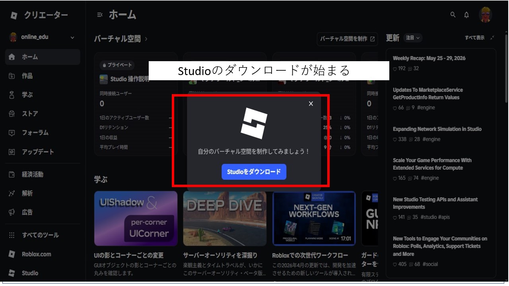509x286 pixels.
Task: Open Updates To MarketplaceService GetProductInfo post
Action: click(x=428, y=94)
